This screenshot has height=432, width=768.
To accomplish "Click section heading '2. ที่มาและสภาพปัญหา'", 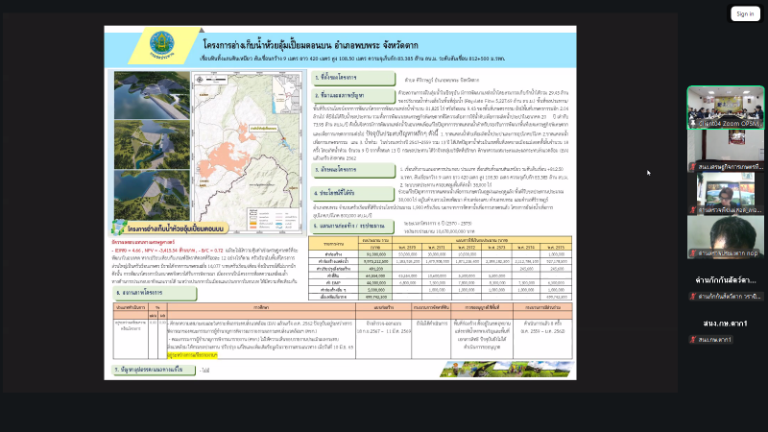I will tap(353, 95).
